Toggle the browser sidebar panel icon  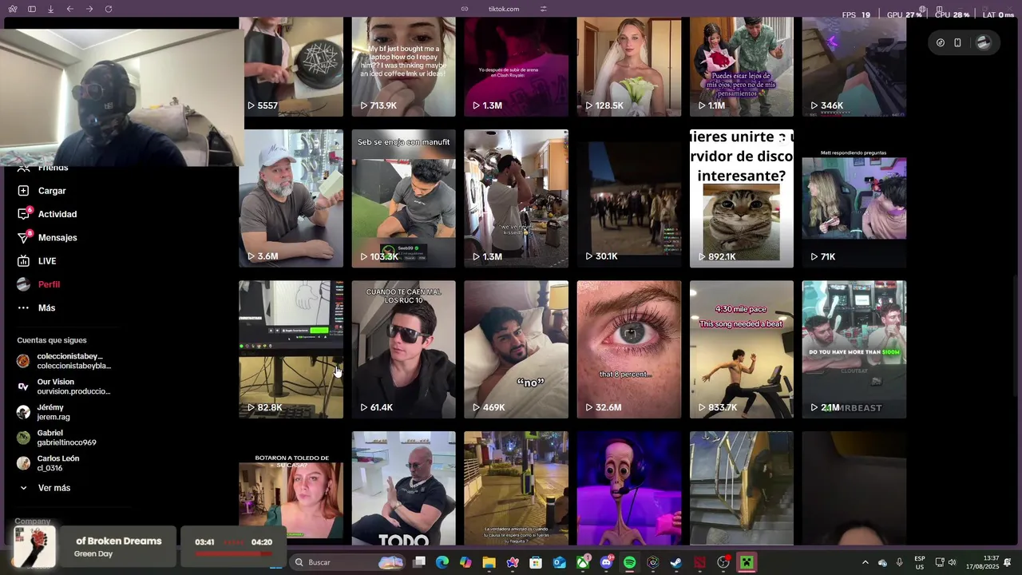click(x=31, y=9)
